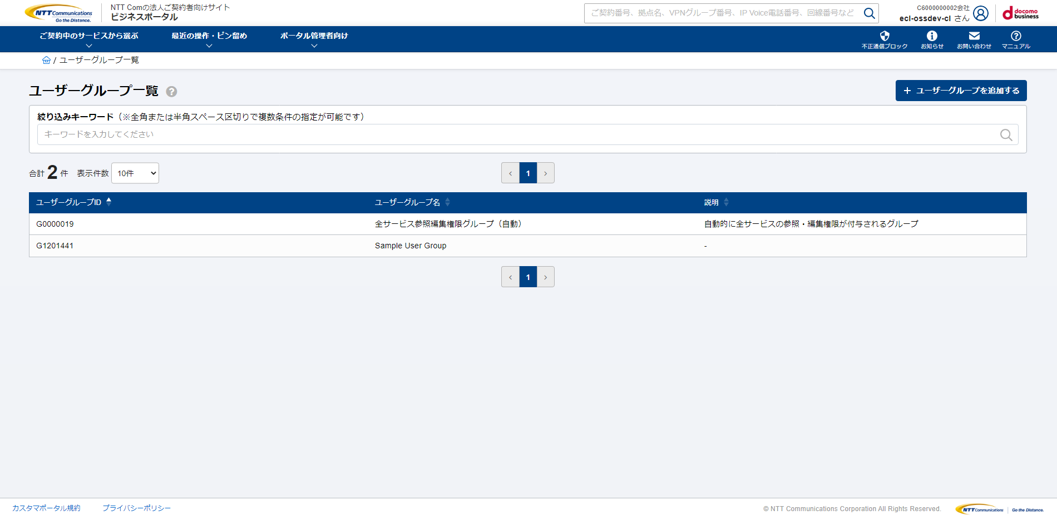
Task: Click the home icon in the breadcrumb
Action: (47, 60)
